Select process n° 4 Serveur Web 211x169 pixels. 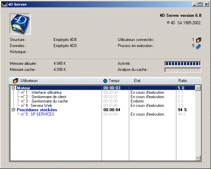pos(37,105)
